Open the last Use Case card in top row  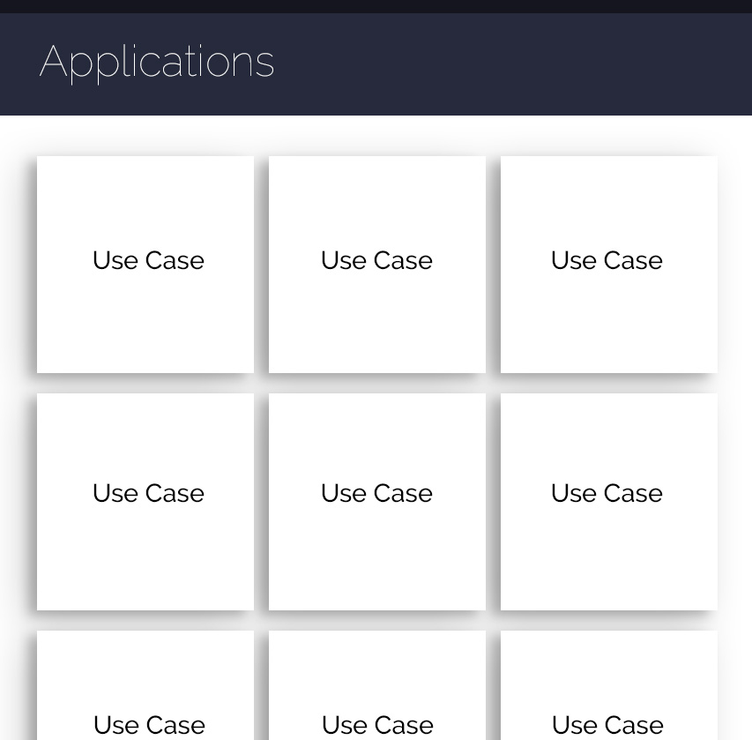pos(609,265)
